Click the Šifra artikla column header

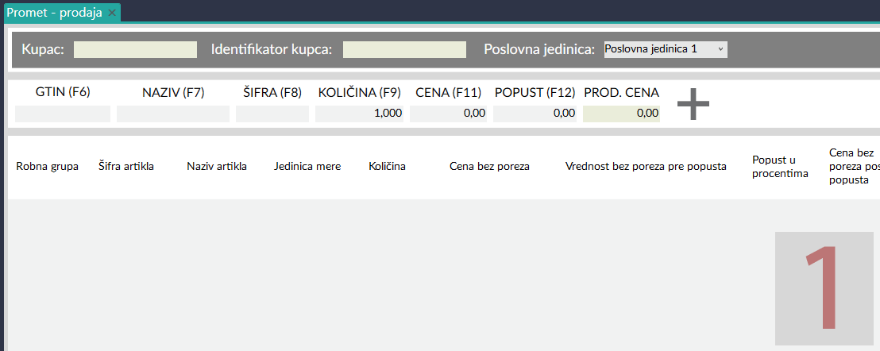click(126, 167)
